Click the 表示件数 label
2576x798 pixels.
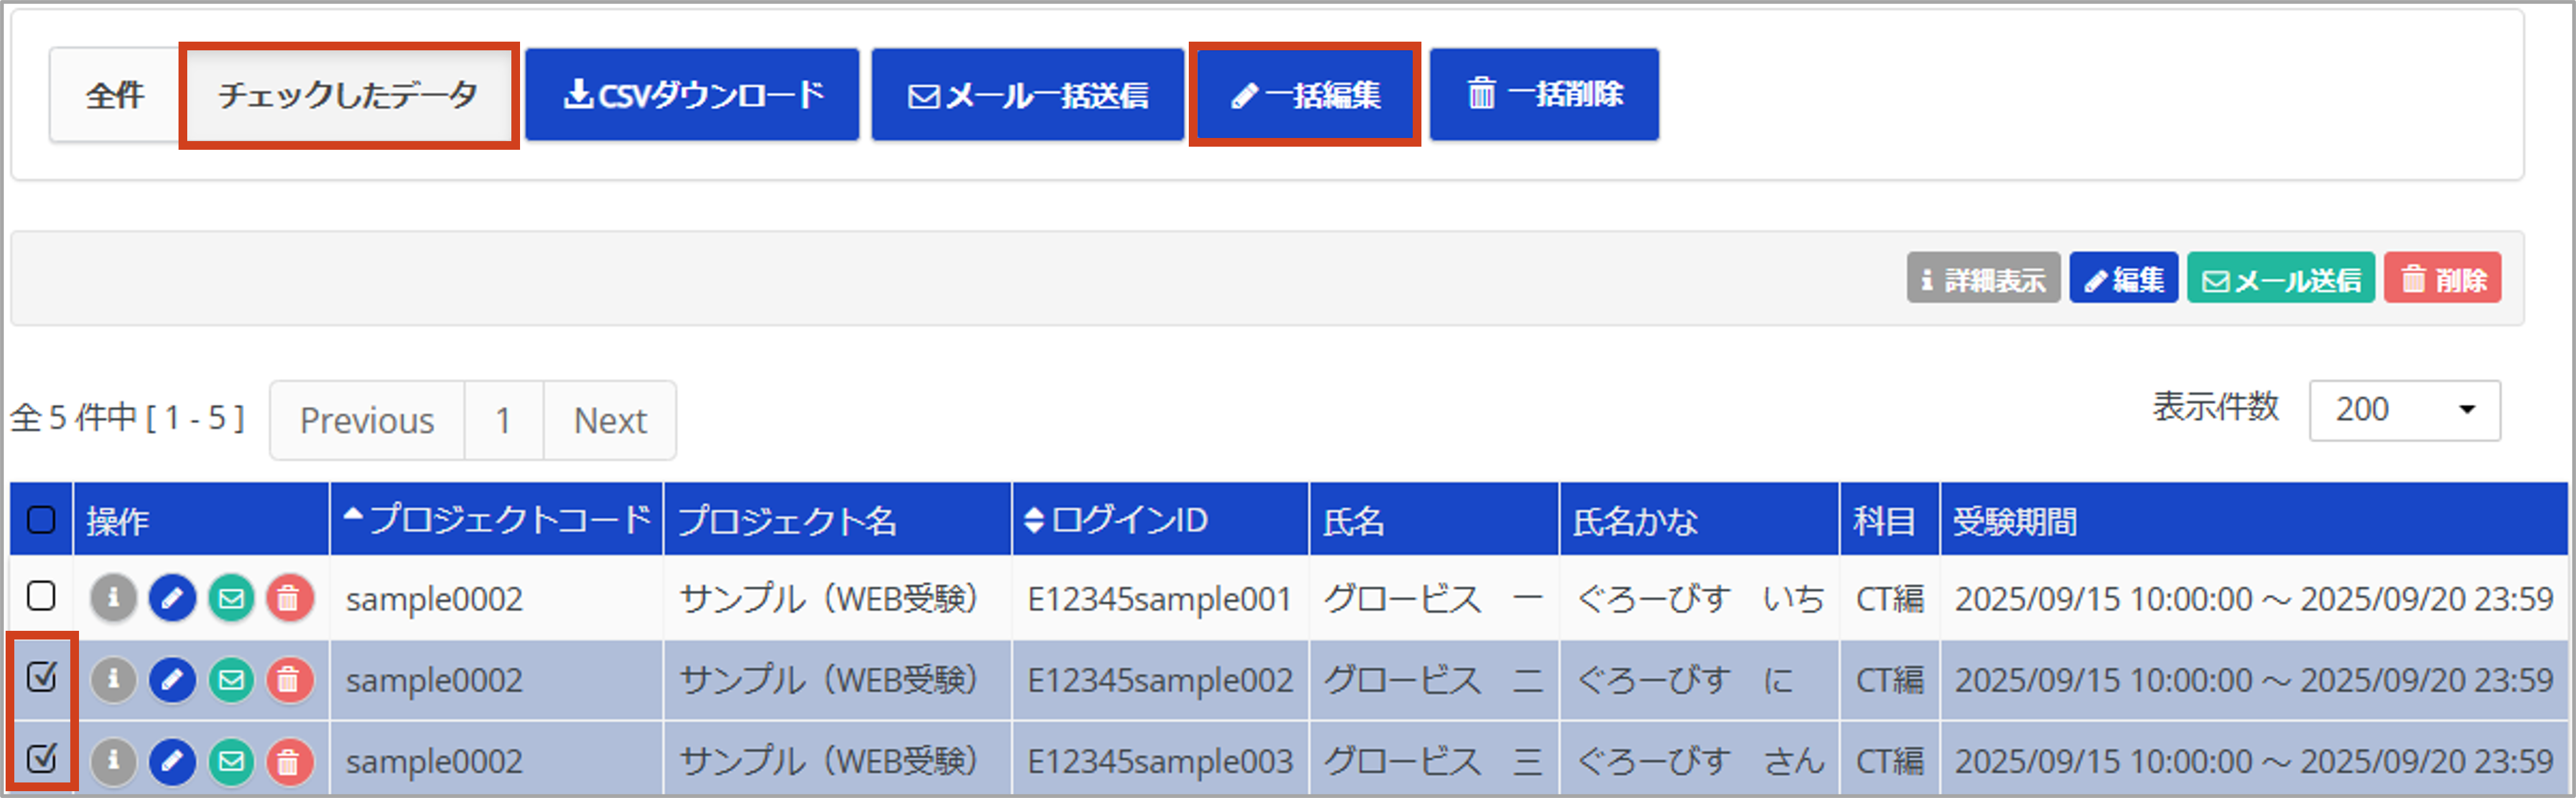(2216, 406)
